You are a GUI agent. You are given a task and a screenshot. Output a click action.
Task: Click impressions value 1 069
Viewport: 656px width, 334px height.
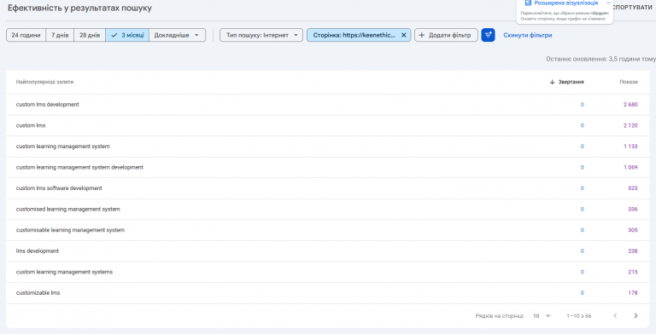(630, 167)
